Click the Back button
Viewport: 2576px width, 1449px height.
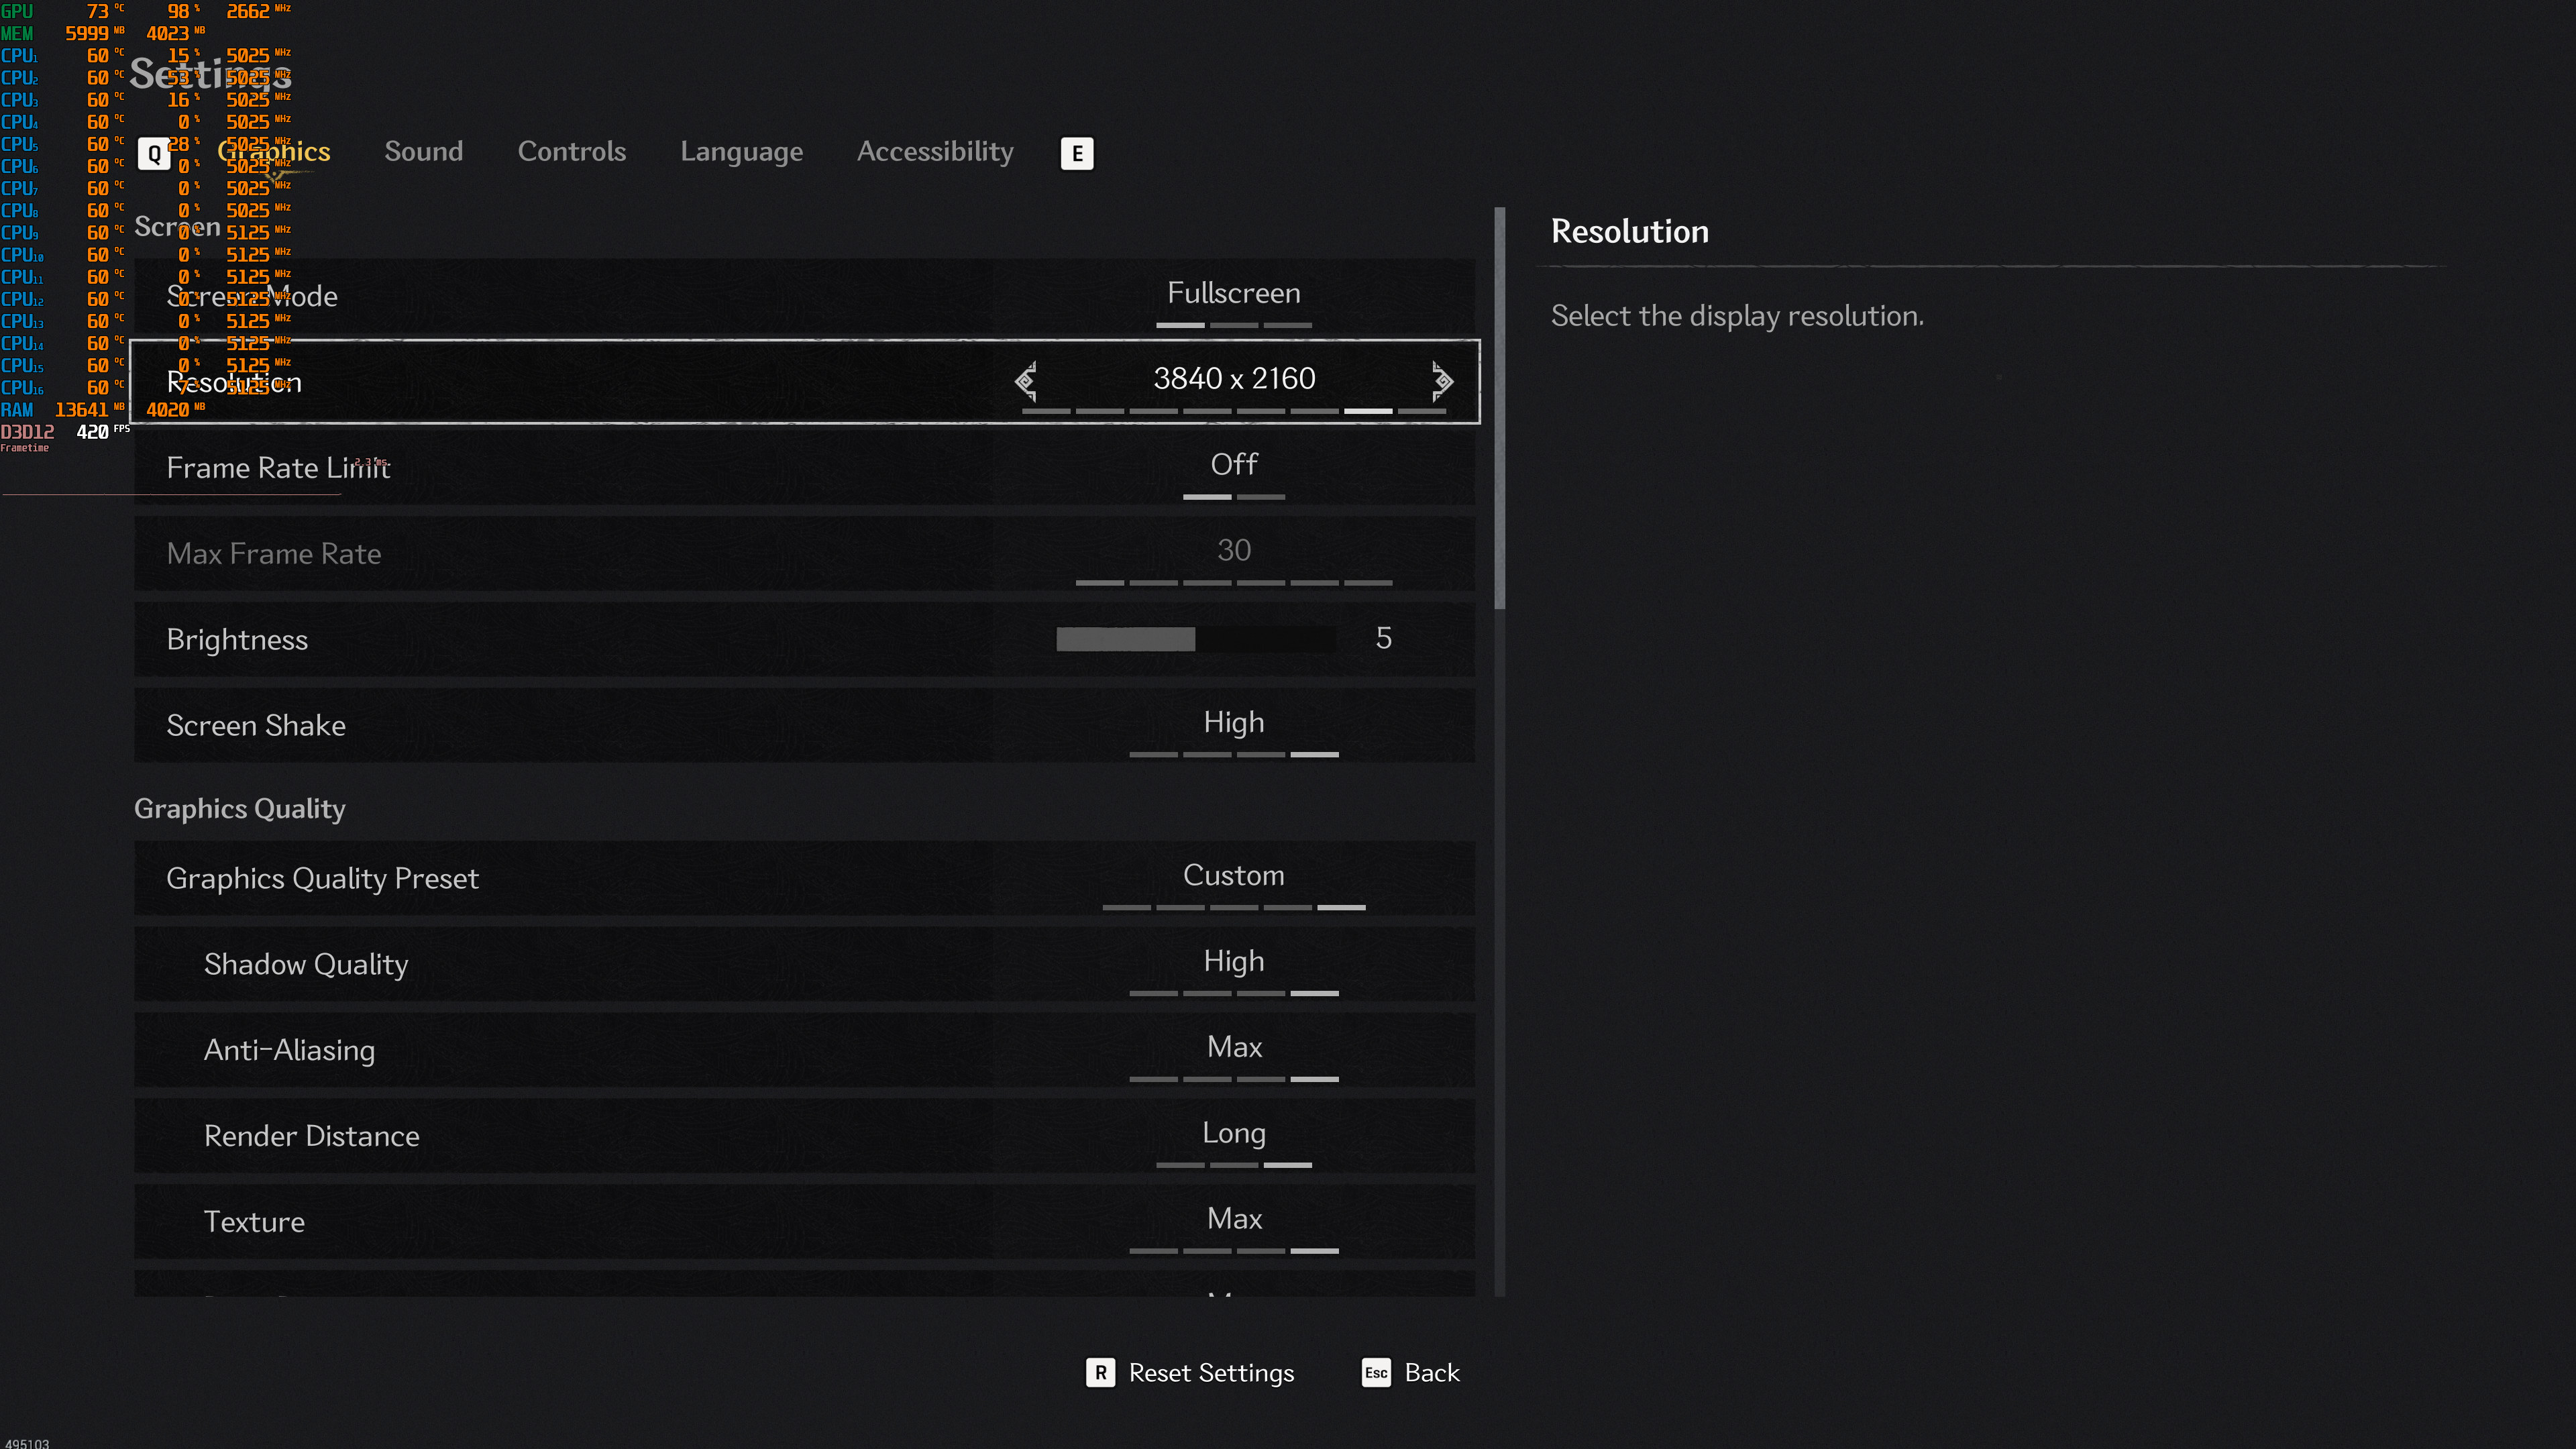pos(1431,1372)
